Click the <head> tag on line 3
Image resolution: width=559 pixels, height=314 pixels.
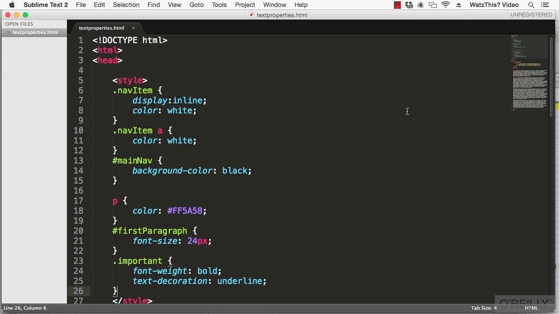point(107,60)
